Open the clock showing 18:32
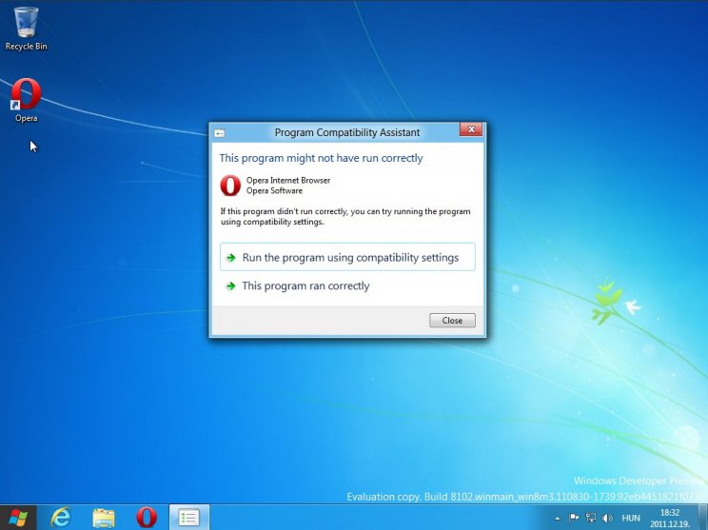The image size is (708, 530). [670, 518]
